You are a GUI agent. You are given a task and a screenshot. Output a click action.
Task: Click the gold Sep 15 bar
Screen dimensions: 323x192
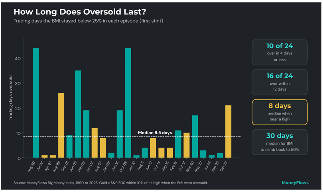170,153
